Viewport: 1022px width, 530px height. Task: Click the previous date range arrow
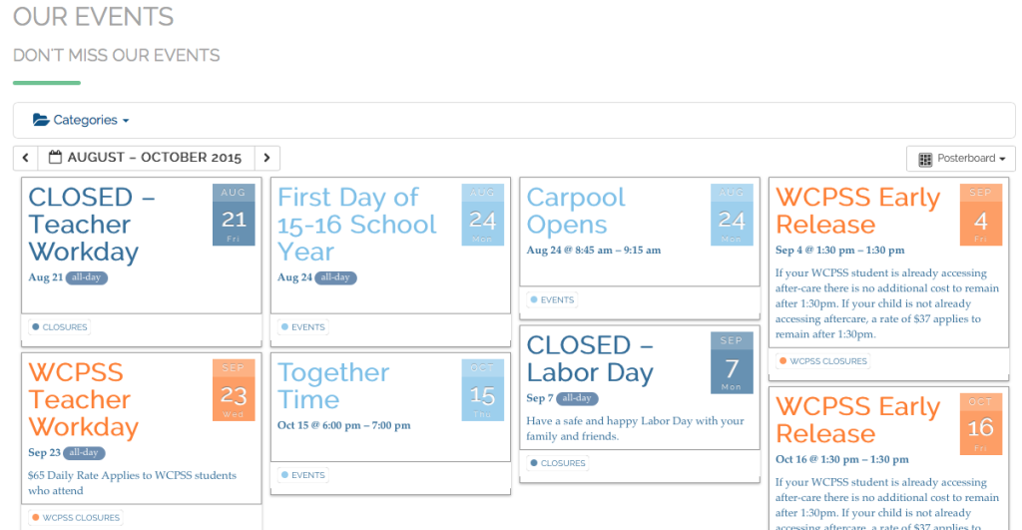25,158
